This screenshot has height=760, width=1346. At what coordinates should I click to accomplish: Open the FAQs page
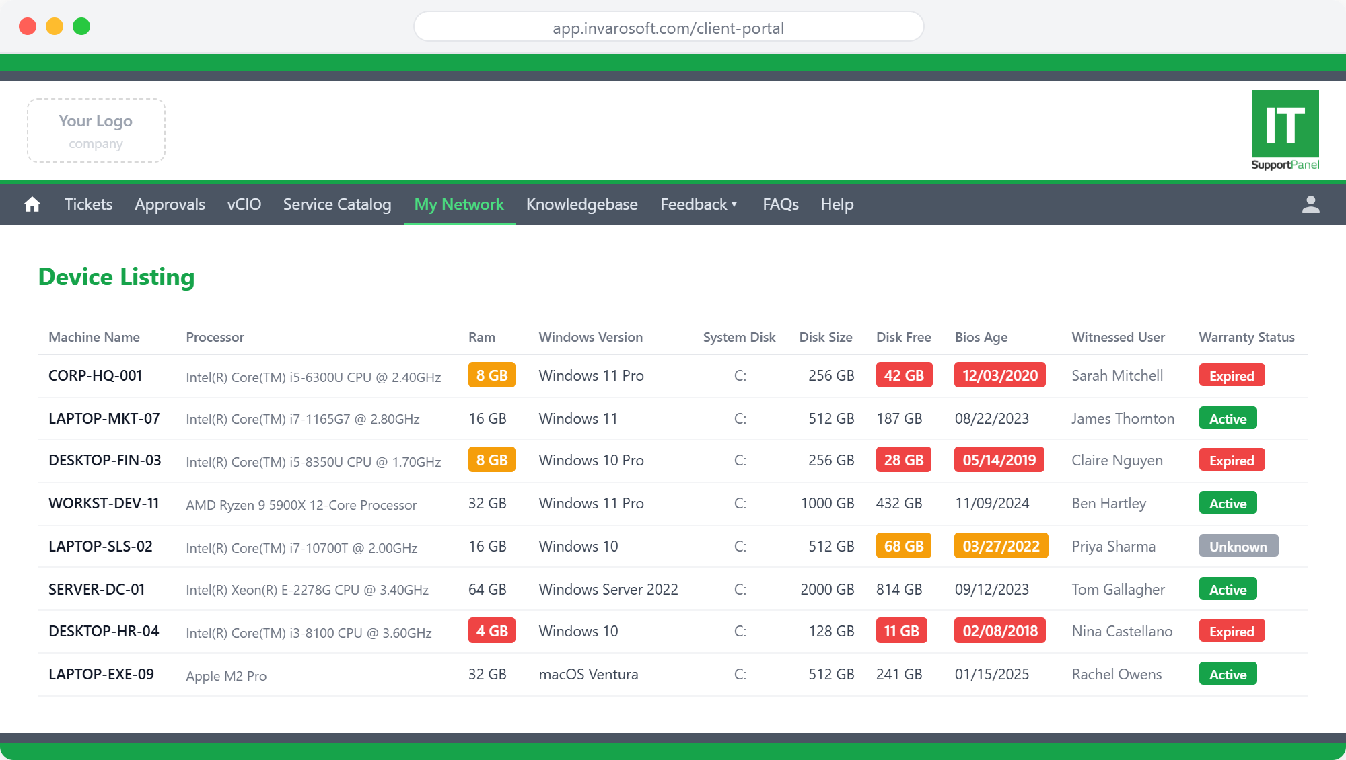[x=781, y=204]
